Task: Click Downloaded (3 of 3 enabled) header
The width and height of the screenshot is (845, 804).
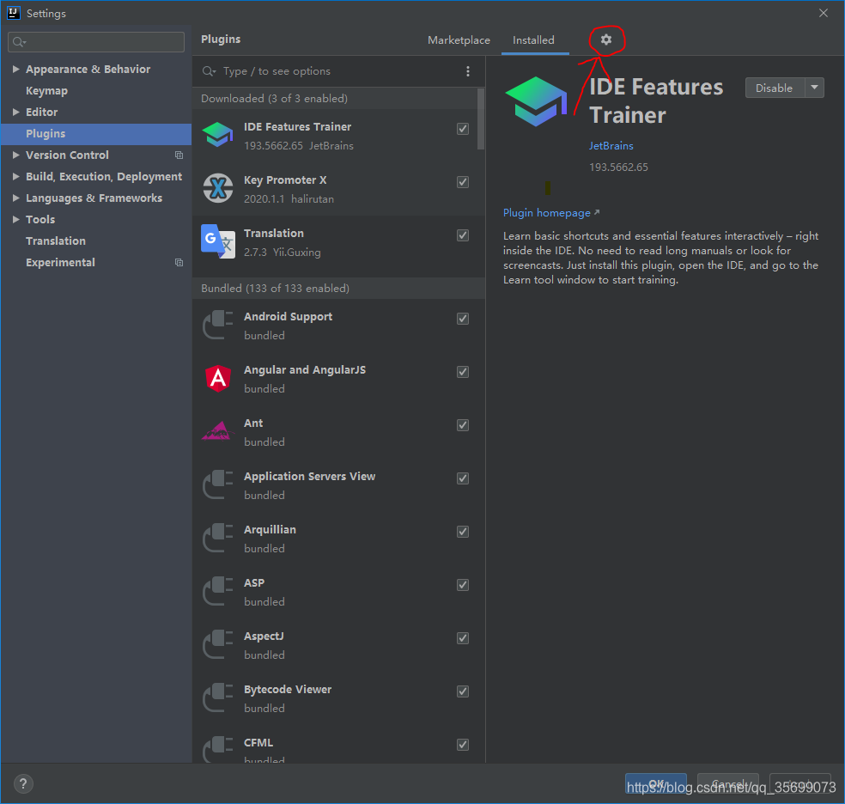Action: point(335,99)
